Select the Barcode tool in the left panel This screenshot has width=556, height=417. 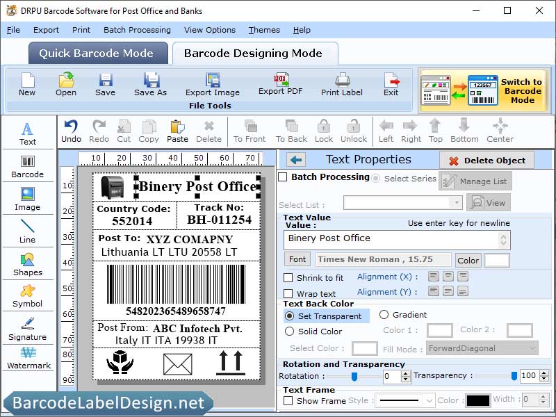point(28,166)
